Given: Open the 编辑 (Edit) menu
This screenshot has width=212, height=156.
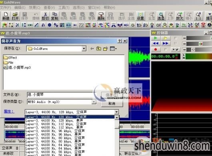Looking at the screenshot, I should pyautogui.click(x=20, y=8).
